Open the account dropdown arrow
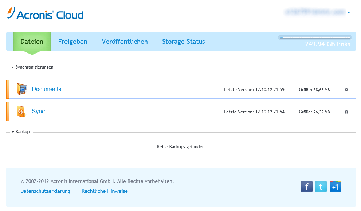Viewport: 361px width, 211px height. point(349,12)
